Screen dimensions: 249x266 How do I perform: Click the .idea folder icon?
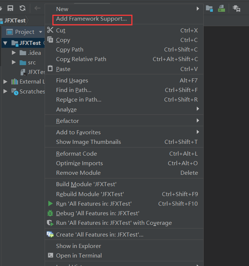point(23,53)
